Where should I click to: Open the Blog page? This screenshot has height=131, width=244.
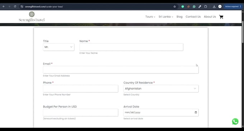click(x=179, y=17)
